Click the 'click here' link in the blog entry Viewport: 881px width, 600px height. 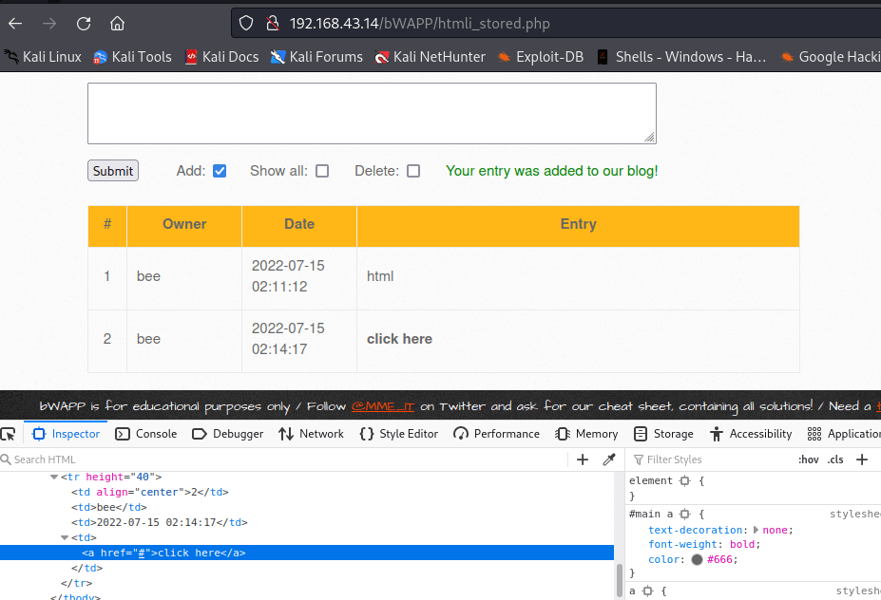398,339
